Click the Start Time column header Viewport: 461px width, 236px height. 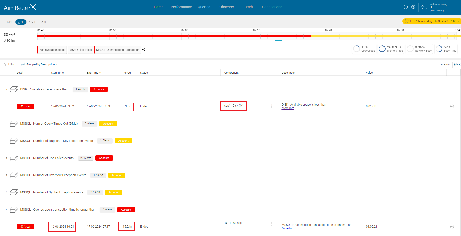tap(57, 73)
